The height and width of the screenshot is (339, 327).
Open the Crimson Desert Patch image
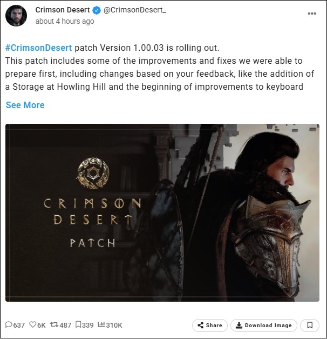pos(162,212)
